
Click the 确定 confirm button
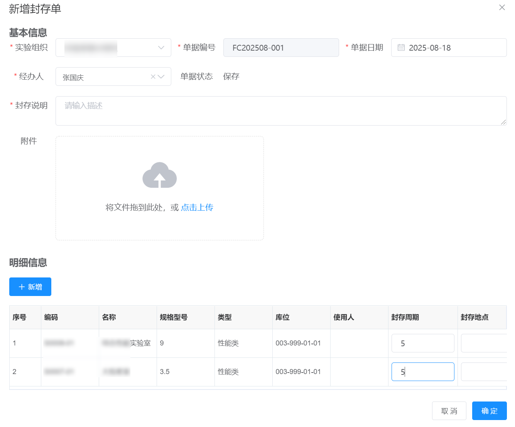pos(489,411)
